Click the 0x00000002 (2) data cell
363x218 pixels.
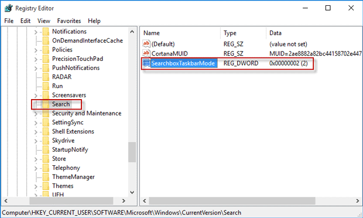click(289, 63)
